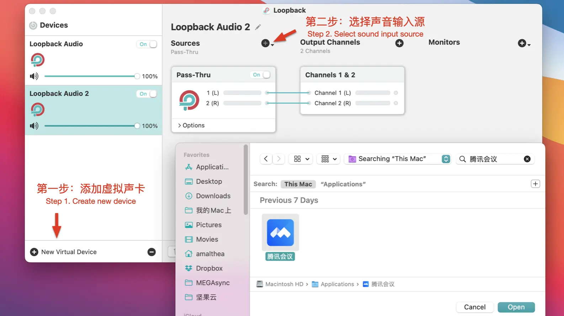The height and width of the screenshot is (316, 564).
Task: Select the 腾讯会议 app icon
Action: point(280,233)
